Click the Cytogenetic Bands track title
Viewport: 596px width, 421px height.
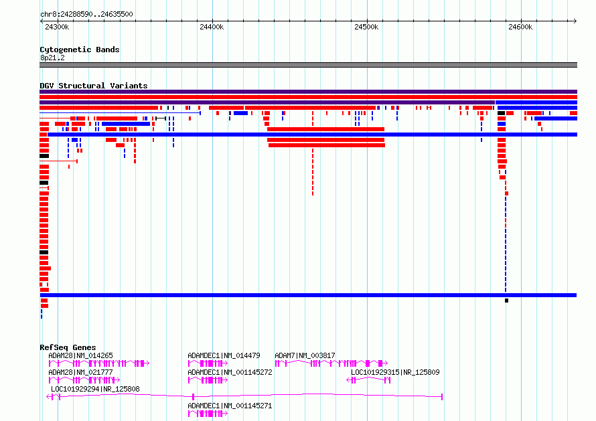point(80,50)
